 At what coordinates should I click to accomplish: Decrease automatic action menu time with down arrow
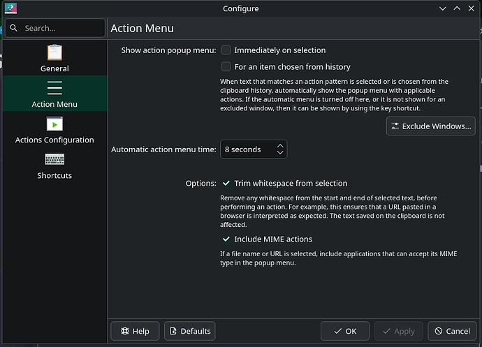[x=279, y=153]
